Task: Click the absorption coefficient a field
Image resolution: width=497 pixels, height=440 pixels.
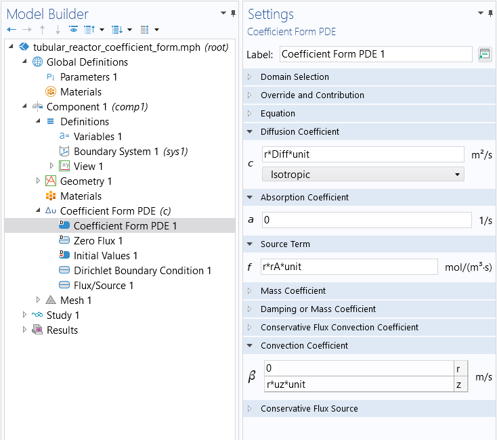Action: (x=367, y=220)
